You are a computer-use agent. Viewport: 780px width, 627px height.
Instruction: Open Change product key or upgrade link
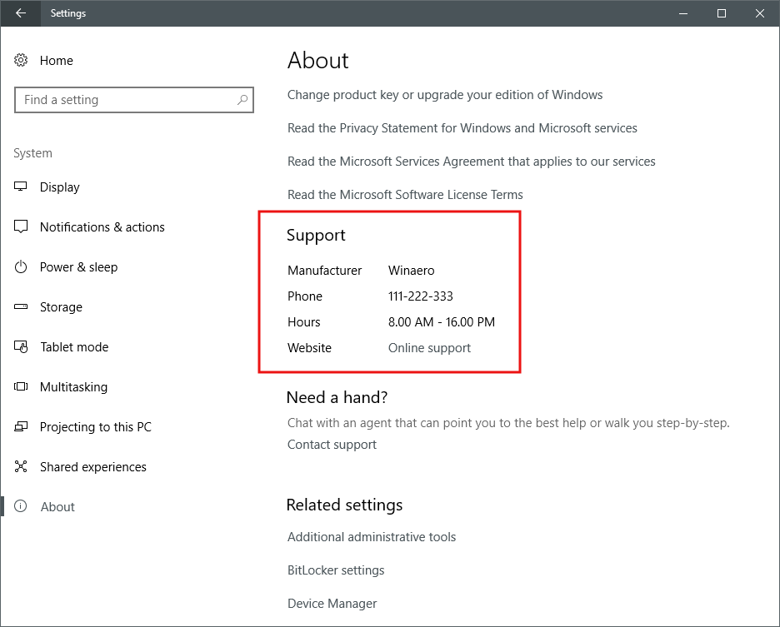click(444, 95)
